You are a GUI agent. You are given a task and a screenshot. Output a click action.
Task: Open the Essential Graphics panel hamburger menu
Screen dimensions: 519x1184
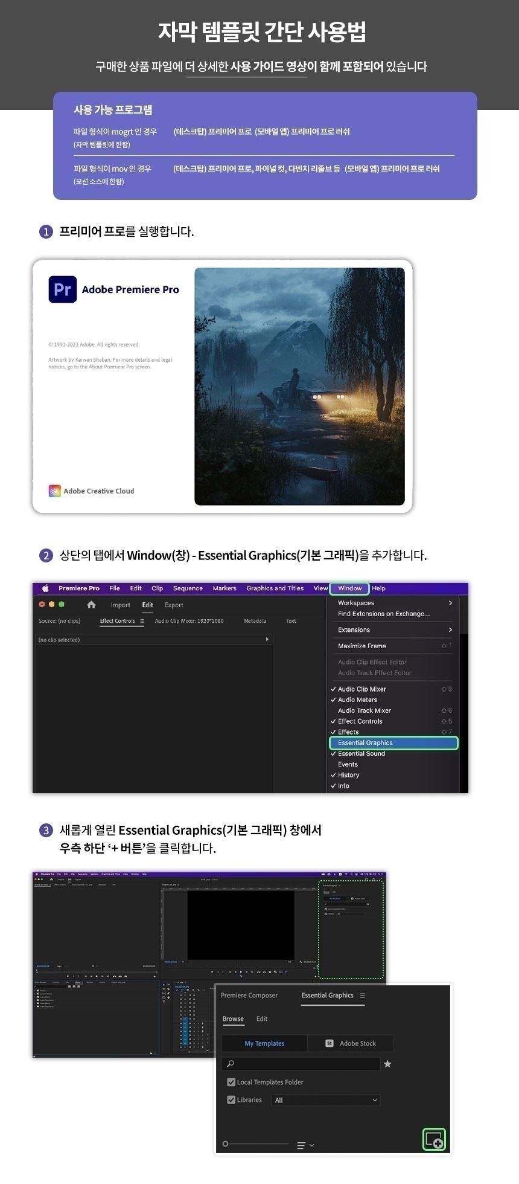[x=362, y=995]
